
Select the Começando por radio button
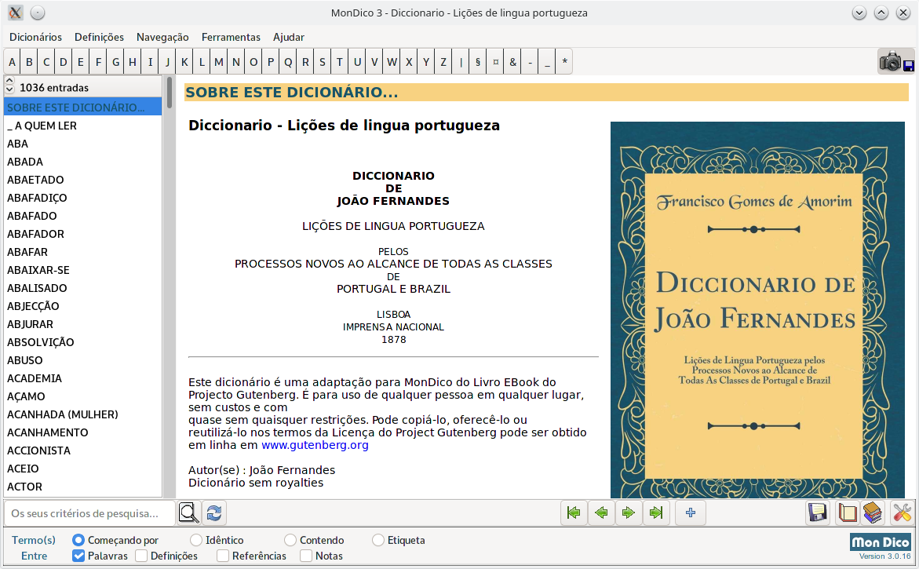[78, 540]
